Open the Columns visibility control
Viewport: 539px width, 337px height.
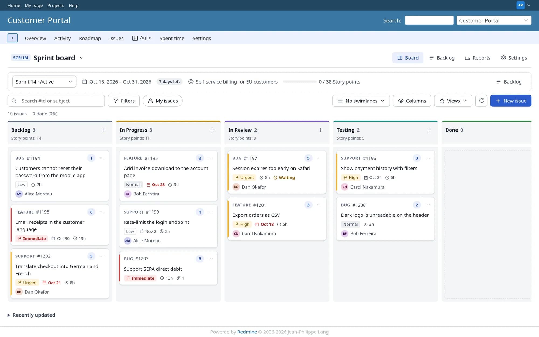click(412, 101)
